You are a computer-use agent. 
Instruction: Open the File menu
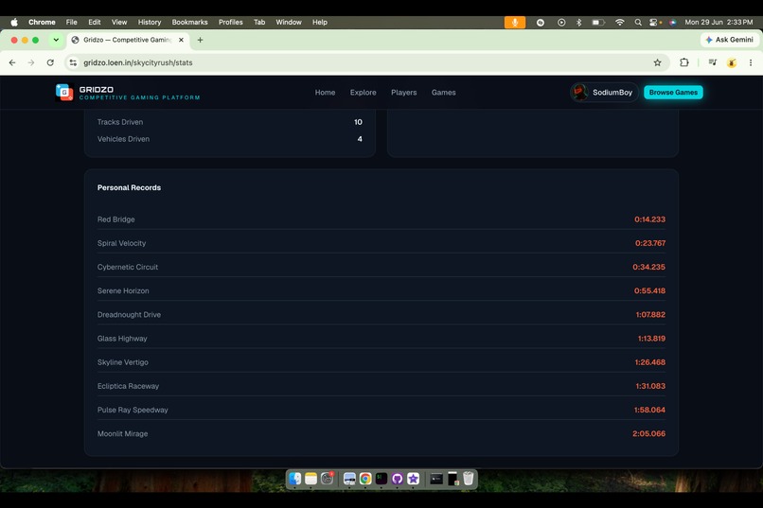point(72,22)
